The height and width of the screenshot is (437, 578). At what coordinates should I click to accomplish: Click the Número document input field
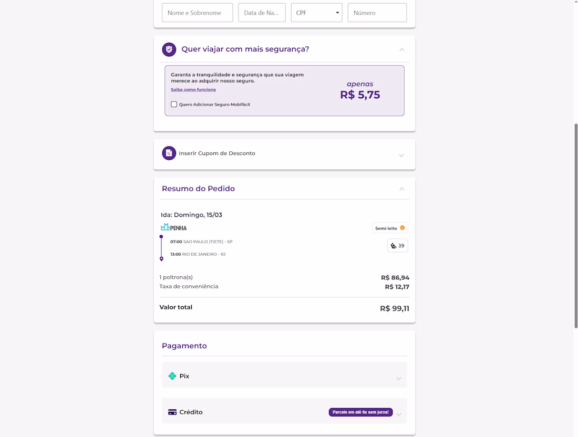pyautogui.click(x=377, y=13)
